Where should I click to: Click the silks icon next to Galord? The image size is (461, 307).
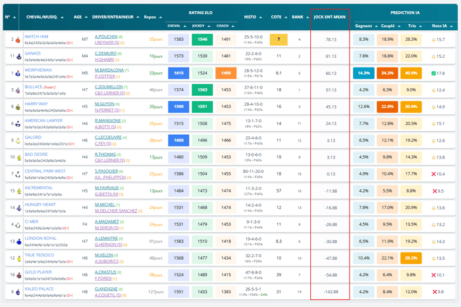[x=17, y=140]
